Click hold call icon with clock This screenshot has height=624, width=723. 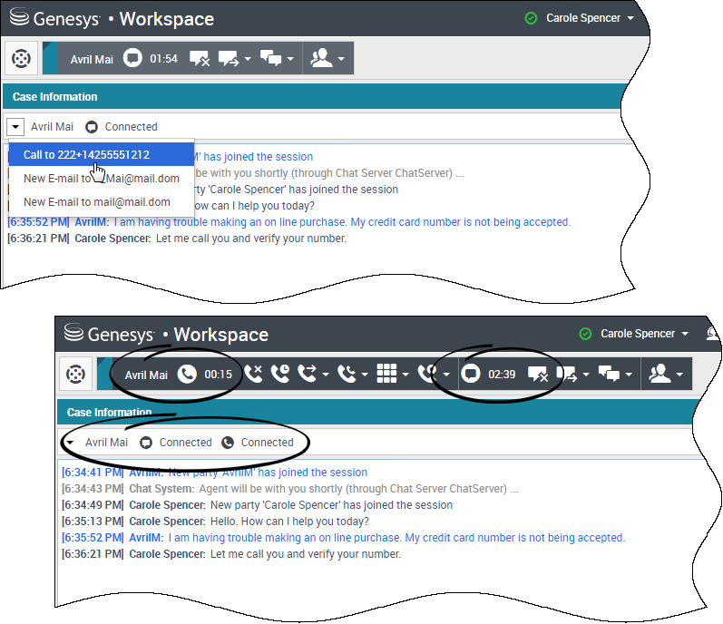click(280, 374)
